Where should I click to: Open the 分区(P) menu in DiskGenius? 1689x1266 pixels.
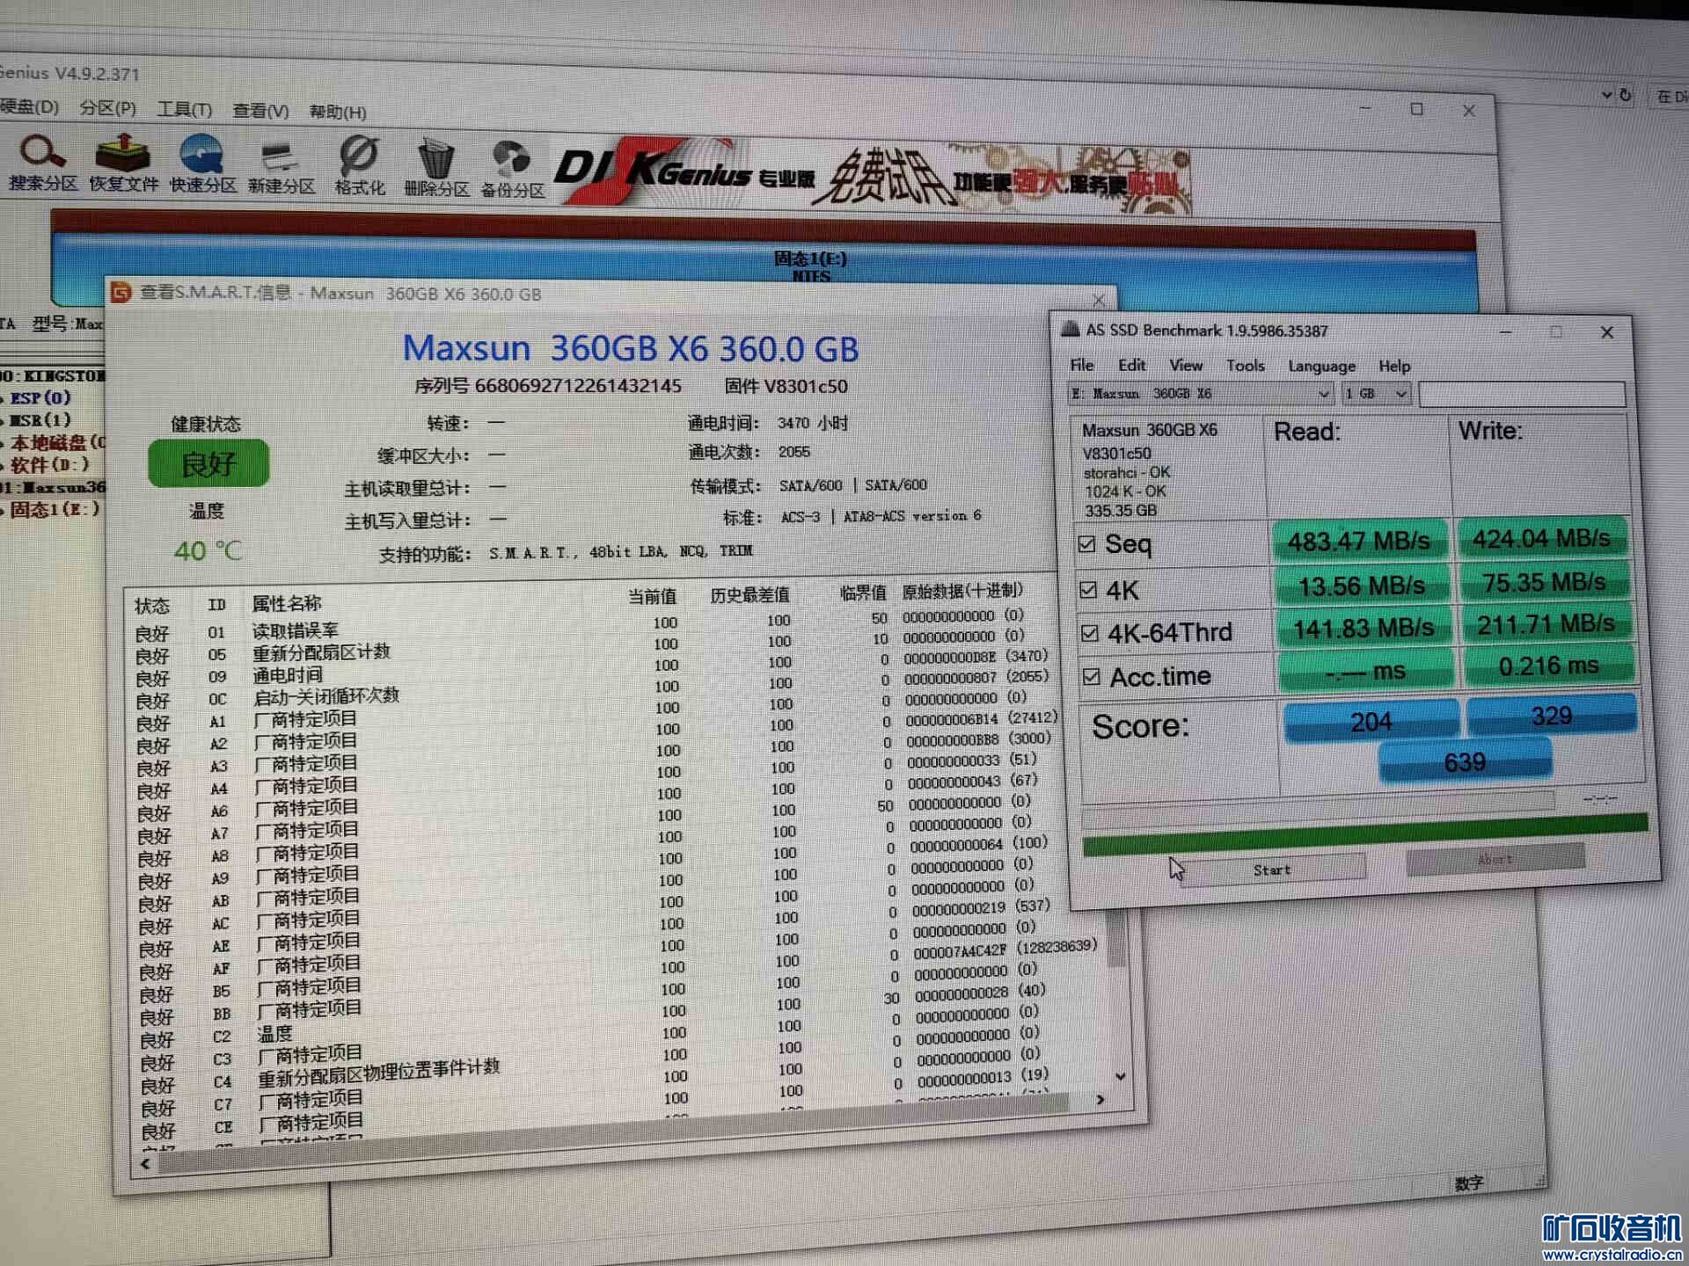tap(107, 108)
